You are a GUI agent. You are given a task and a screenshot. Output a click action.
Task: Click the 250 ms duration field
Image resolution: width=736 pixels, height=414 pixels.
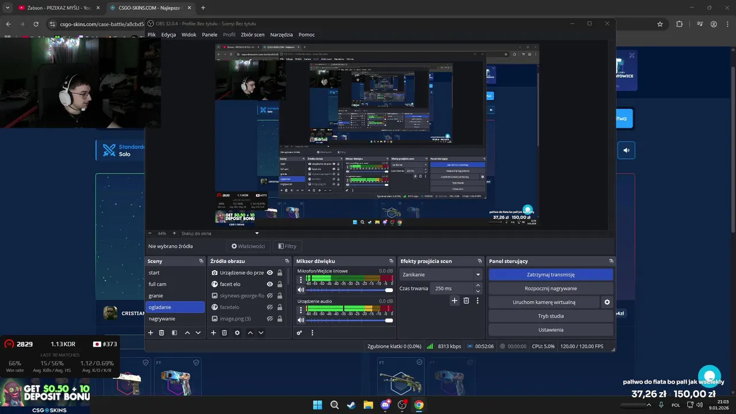tap(453, 289)
